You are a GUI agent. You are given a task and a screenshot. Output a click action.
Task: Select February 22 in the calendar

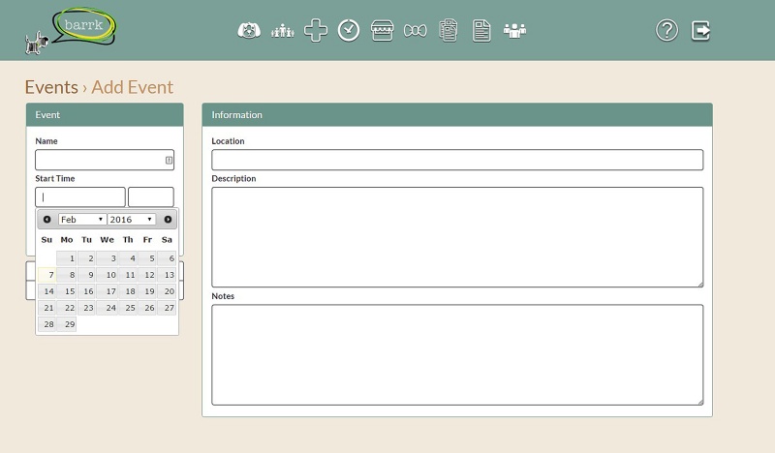coord(67,308)
